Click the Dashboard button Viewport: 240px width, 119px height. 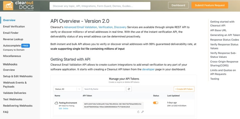[178, 5]
